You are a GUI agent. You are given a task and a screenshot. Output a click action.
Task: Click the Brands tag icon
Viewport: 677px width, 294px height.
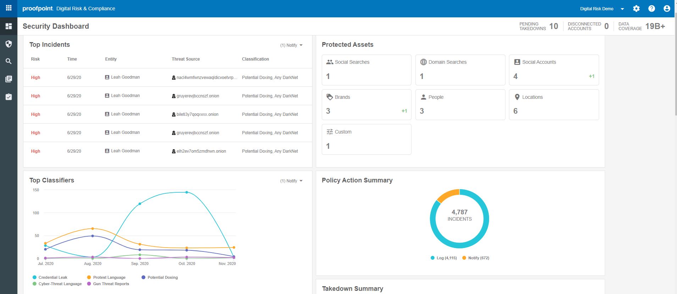click(329, 97)
